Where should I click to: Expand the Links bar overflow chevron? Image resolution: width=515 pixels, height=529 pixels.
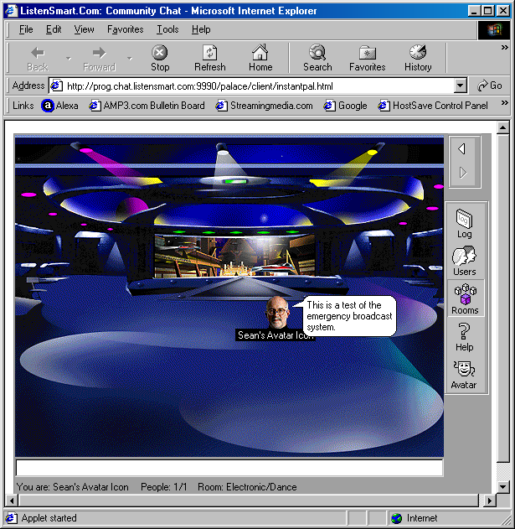click(x=505, y=105)
